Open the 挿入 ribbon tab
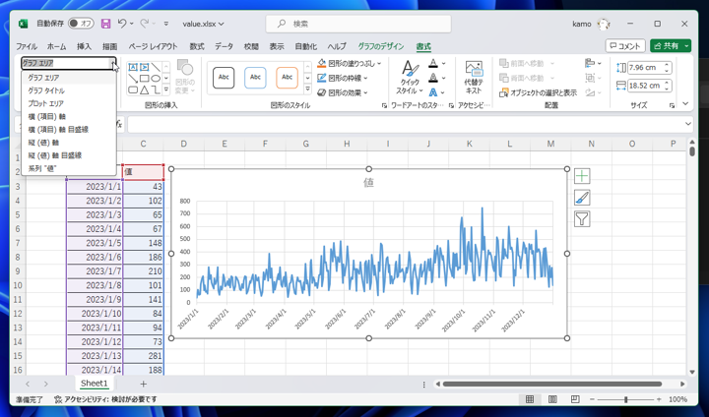 pos(84,46)
